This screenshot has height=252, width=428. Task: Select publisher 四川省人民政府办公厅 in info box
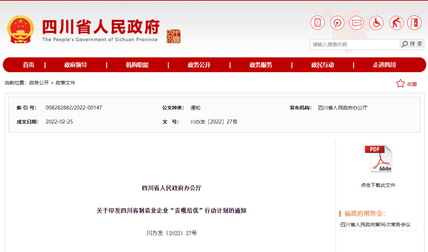[342, 108]
